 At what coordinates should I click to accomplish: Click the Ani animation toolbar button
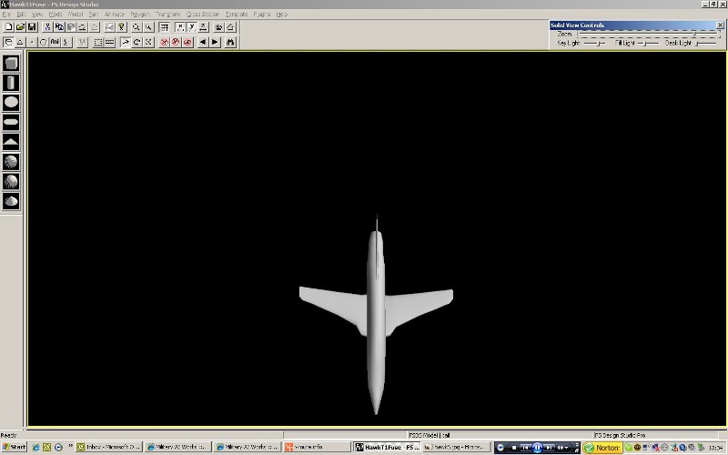(55, 42)
